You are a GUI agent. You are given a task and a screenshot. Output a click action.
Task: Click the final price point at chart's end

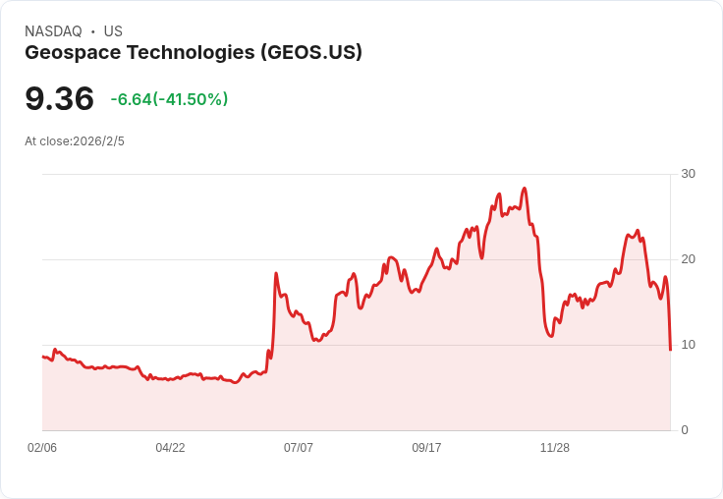(x=670, y=350)
